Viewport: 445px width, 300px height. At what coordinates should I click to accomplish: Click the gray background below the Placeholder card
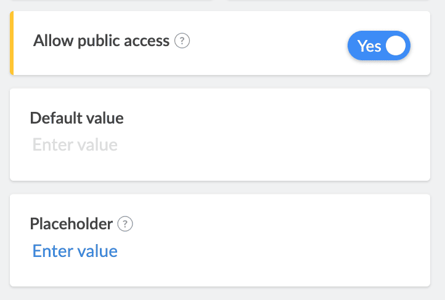216,294
